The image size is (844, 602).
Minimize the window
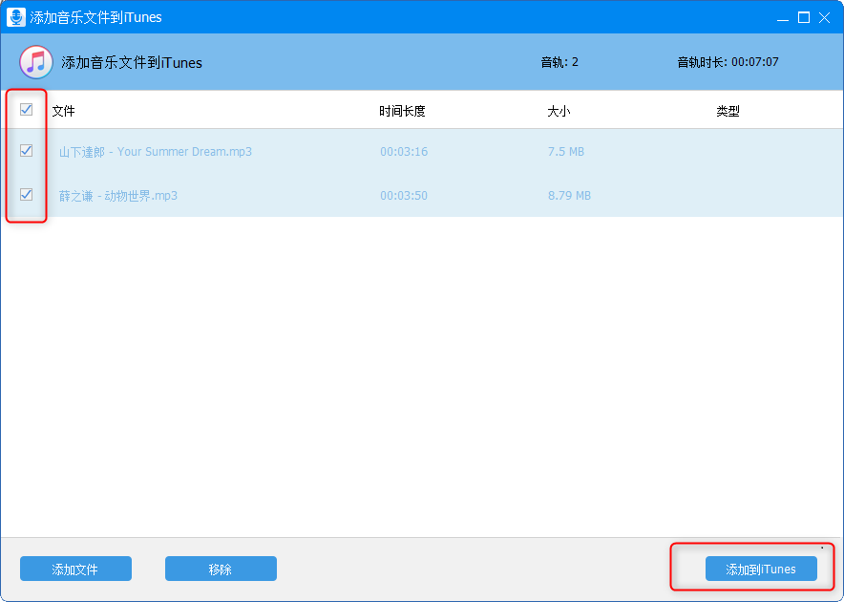point(783,18)
